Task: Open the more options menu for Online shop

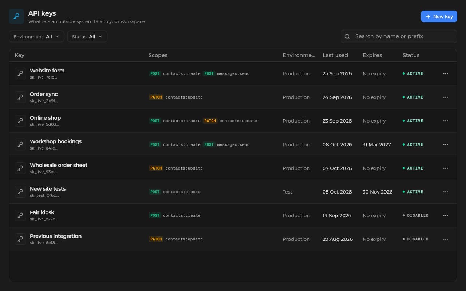Action: [x=446, y=121]
